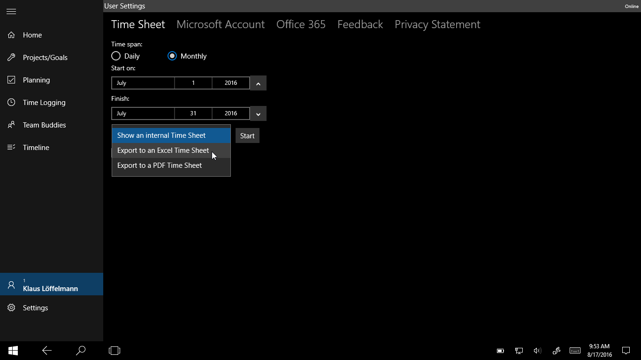Open the taskbar search
Screen dimensions: 641x360
click(81, 351)
